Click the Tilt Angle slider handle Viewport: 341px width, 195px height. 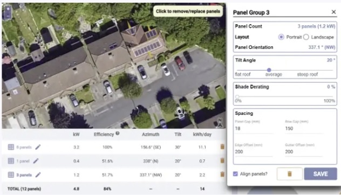click(269, 70)
